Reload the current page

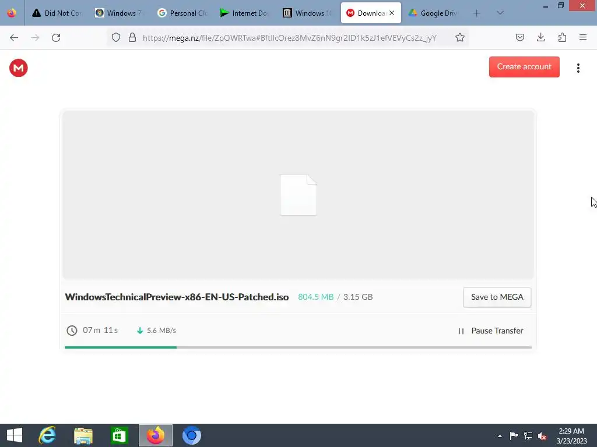[56, 37]
